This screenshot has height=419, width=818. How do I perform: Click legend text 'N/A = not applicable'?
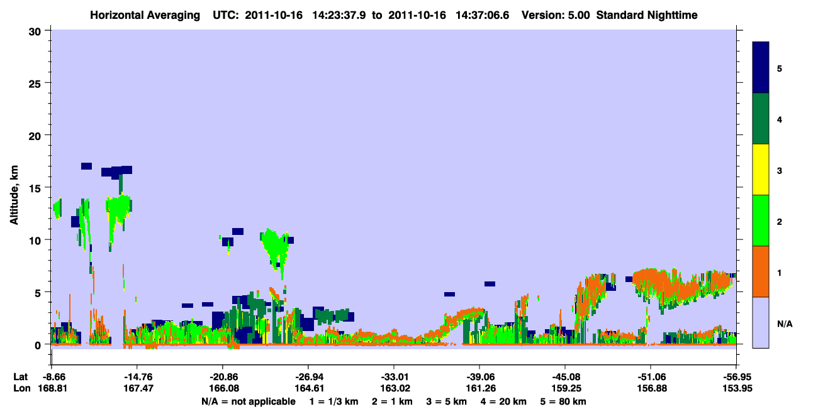coord(249,401)
